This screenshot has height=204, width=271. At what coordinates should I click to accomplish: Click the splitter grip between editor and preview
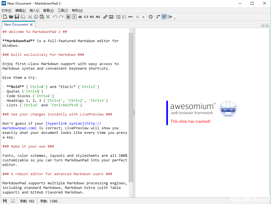[x=134, y=113]
